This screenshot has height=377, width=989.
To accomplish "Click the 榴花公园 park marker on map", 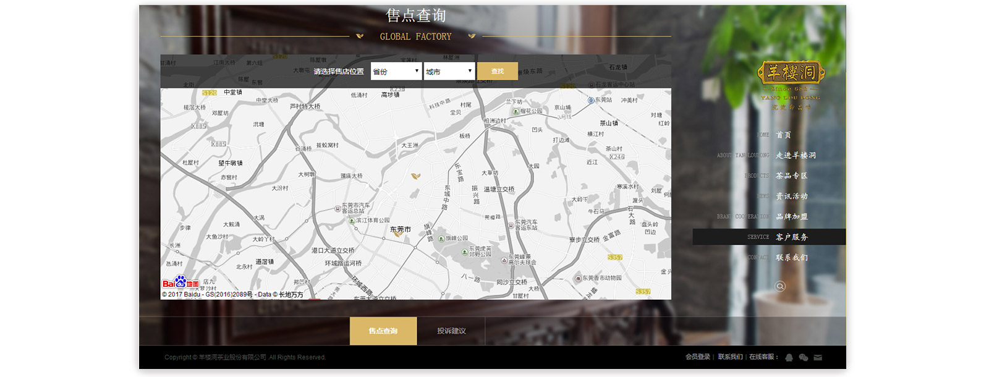I will click(x=516, y=112).
